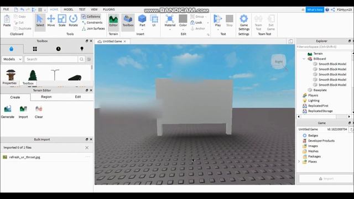Open the Models category dropdown
This screenshot has width=354, height=199.
coord(12,59)
